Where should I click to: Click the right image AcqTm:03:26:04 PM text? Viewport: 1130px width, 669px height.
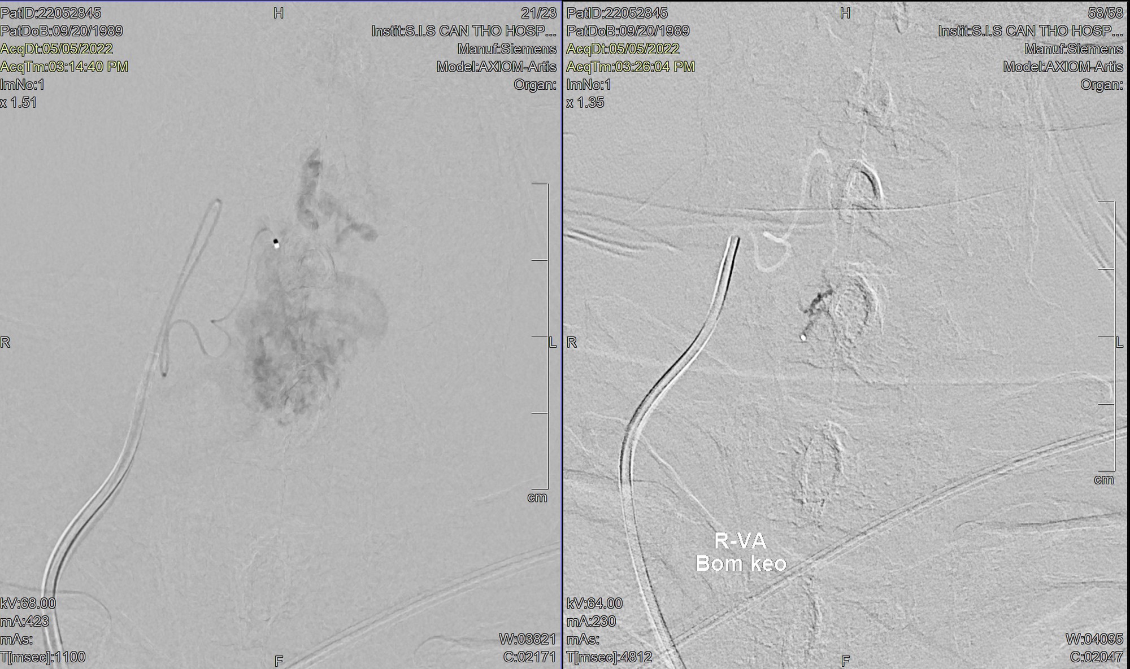pos(631,67)
